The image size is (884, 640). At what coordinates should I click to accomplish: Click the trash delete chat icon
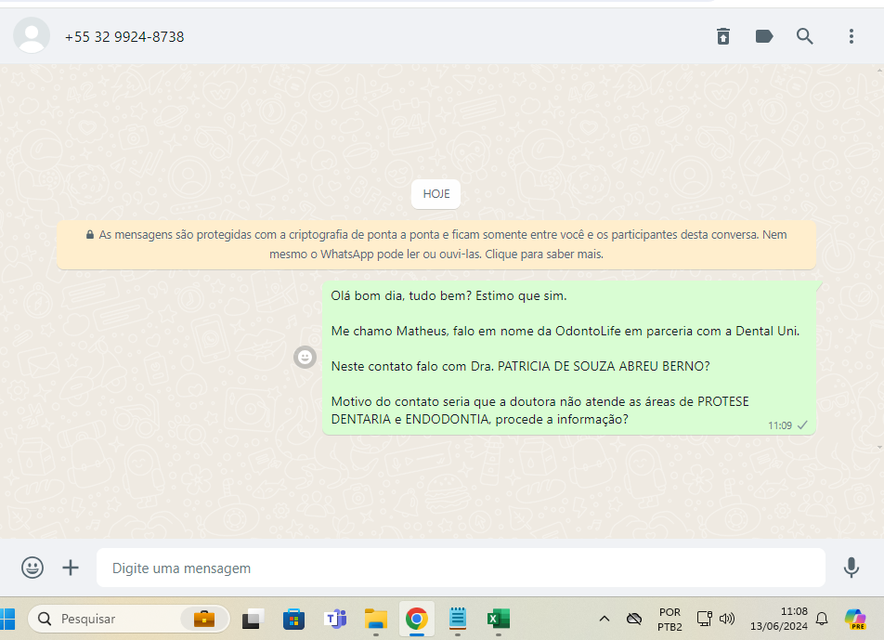[x=722, y=36]
